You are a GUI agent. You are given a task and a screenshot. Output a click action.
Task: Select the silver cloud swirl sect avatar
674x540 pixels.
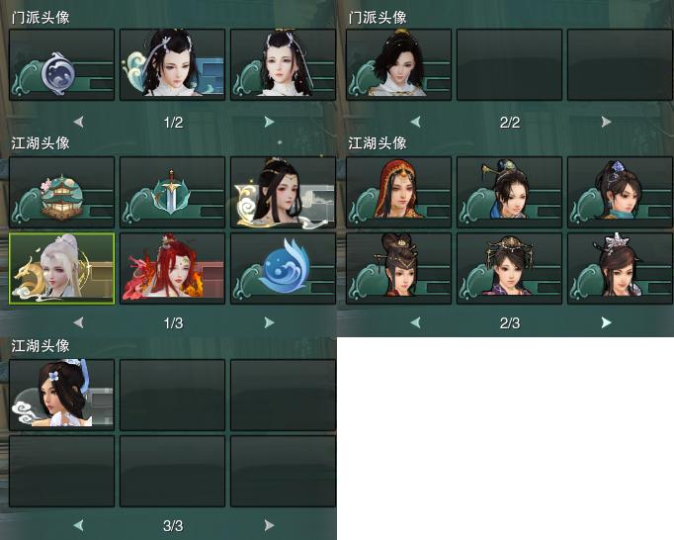tap(61, 65)
